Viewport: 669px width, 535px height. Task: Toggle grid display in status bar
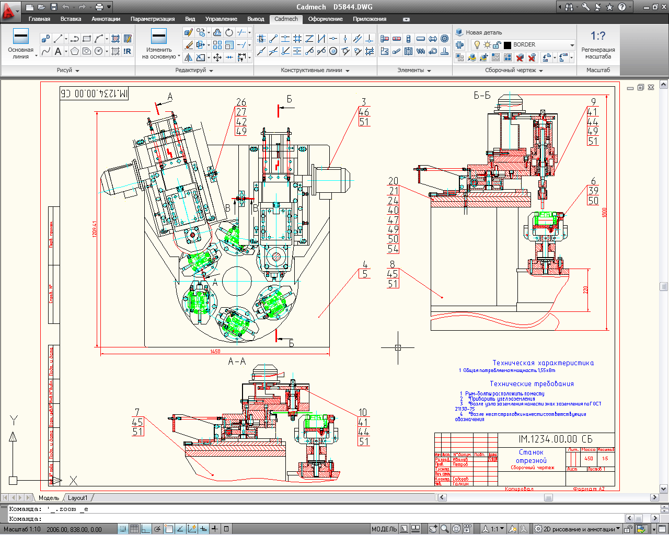tap(134, 529)
